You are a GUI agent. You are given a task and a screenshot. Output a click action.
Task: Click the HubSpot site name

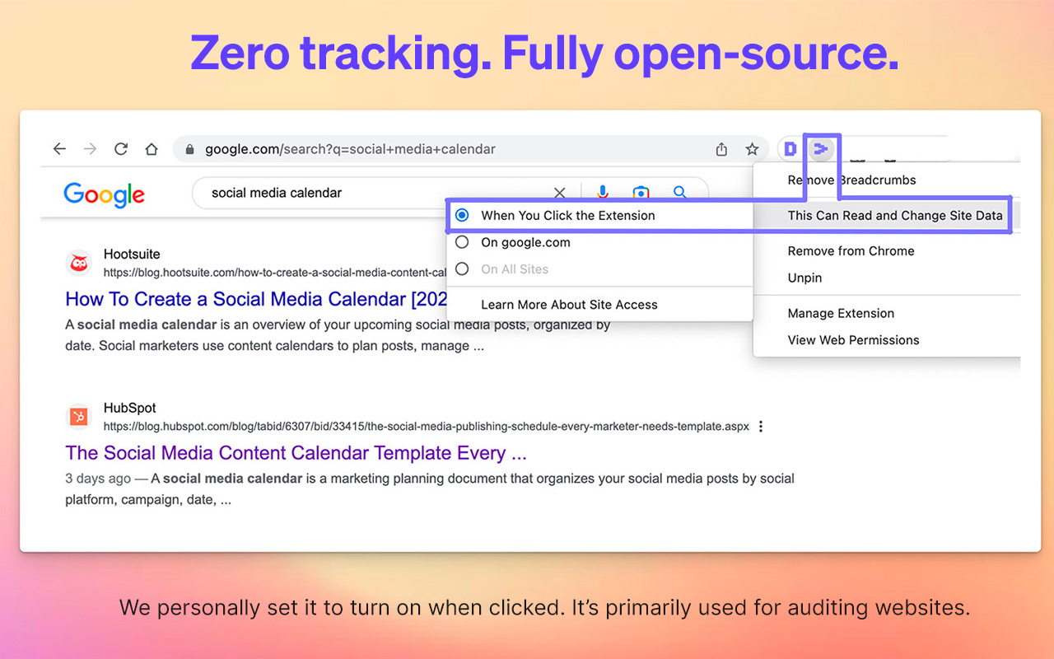[129, 408]
